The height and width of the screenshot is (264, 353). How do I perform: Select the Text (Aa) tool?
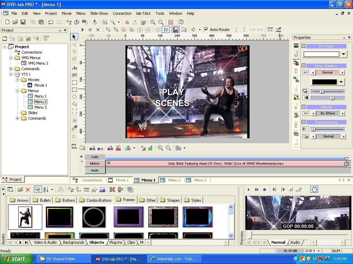(74, 68)
